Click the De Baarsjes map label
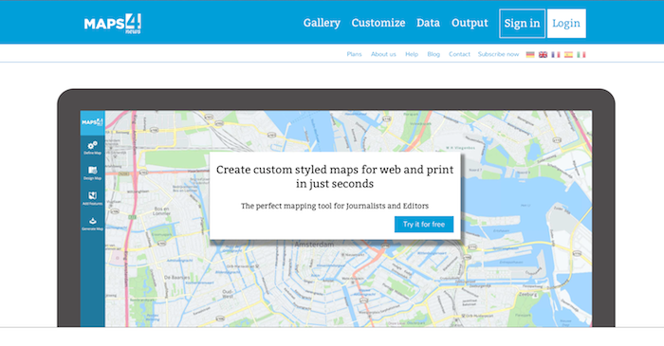The height and width of the screenshot is (346, 664). click(x=177, y=278)
